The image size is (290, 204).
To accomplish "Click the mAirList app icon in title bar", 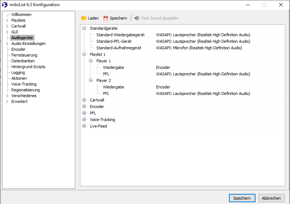I will click(x=5, y=5).
